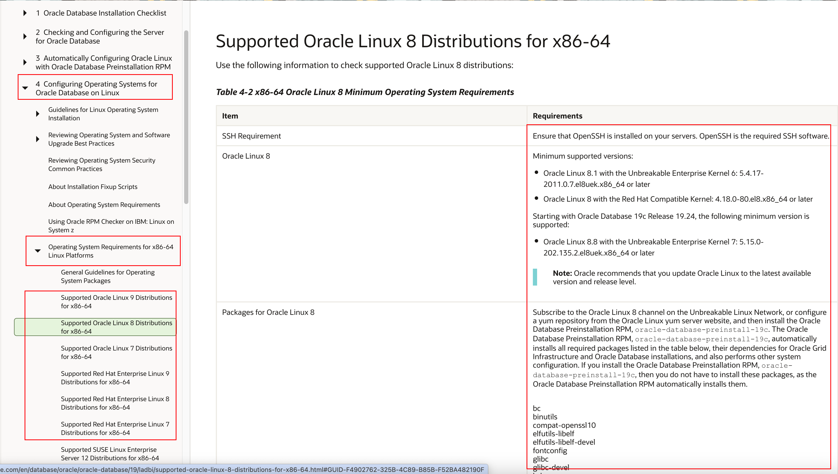The height and width of the screenshot is (474, 838).
Task: Open General Guidelines for Operating System Packages
Action: tap(108, 276)
